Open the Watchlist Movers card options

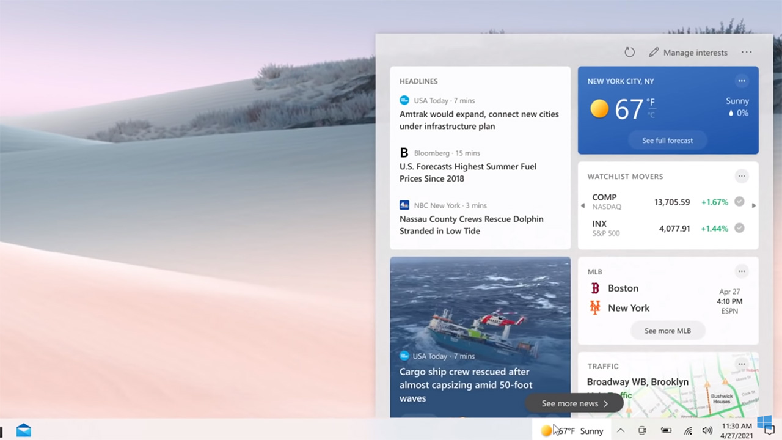(x=742, y=176)
